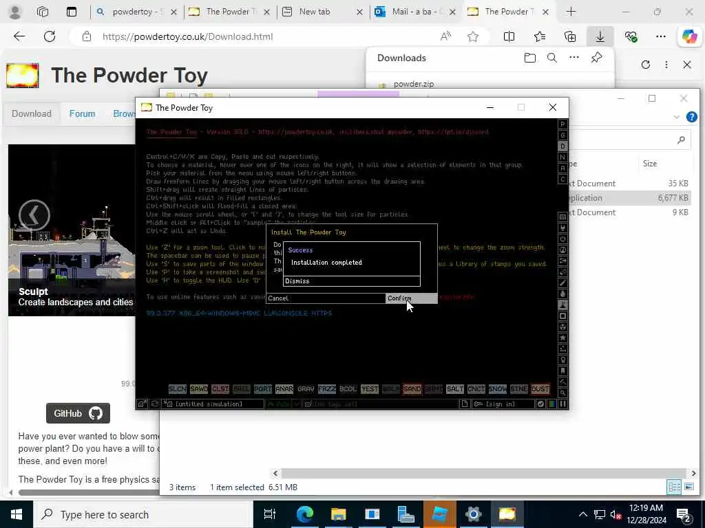Sort files by Size column

coord(650,164)
